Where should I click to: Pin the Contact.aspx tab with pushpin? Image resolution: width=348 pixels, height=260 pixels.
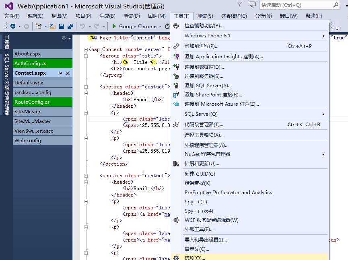coord(60,73)
